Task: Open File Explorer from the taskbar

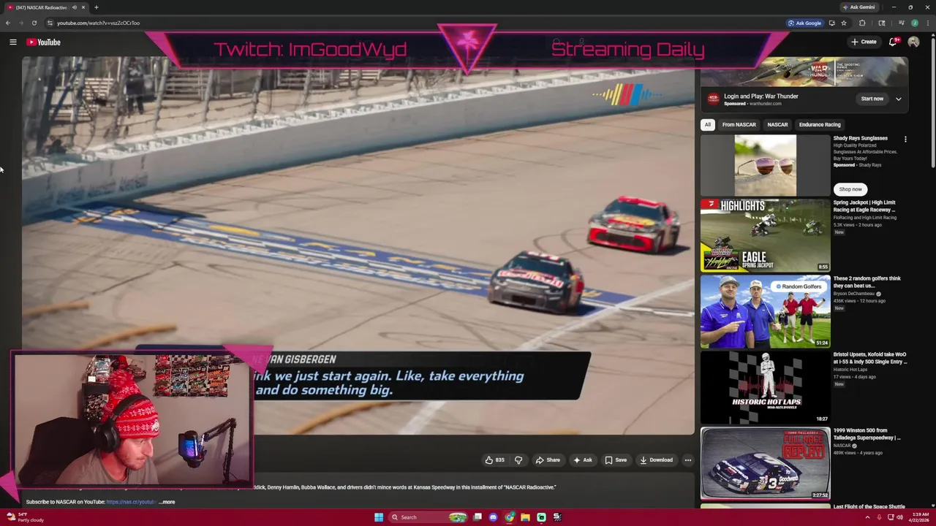Action: click(x=525, y=517)
